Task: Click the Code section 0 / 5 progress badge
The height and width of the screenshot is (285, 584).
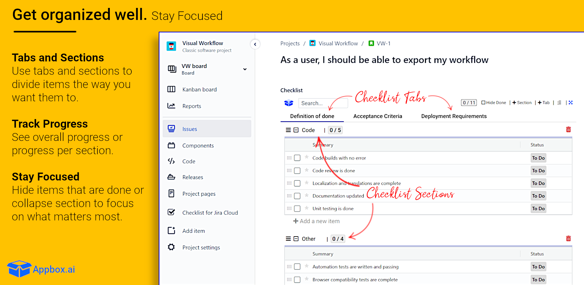Action: coord(335,130)
